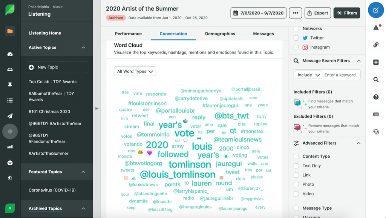Open the All Word Types dropdown
The width and height of the screenshot is (386, 218).
[135, 71]
